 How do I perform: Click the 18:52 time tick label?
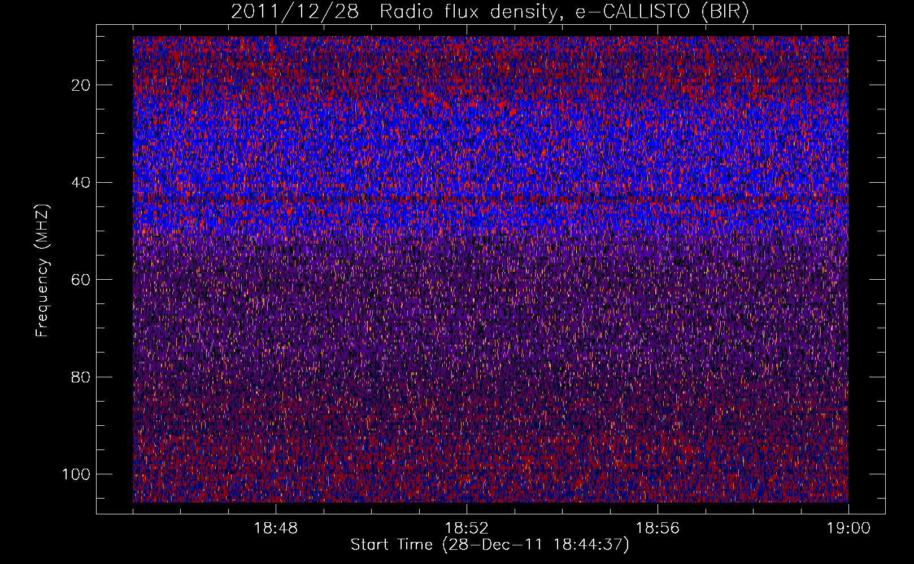[x=467, y=528]
